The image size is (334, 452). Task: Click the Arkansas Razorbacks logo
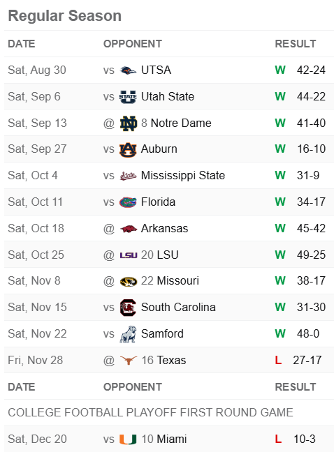[x=128, y=229]
